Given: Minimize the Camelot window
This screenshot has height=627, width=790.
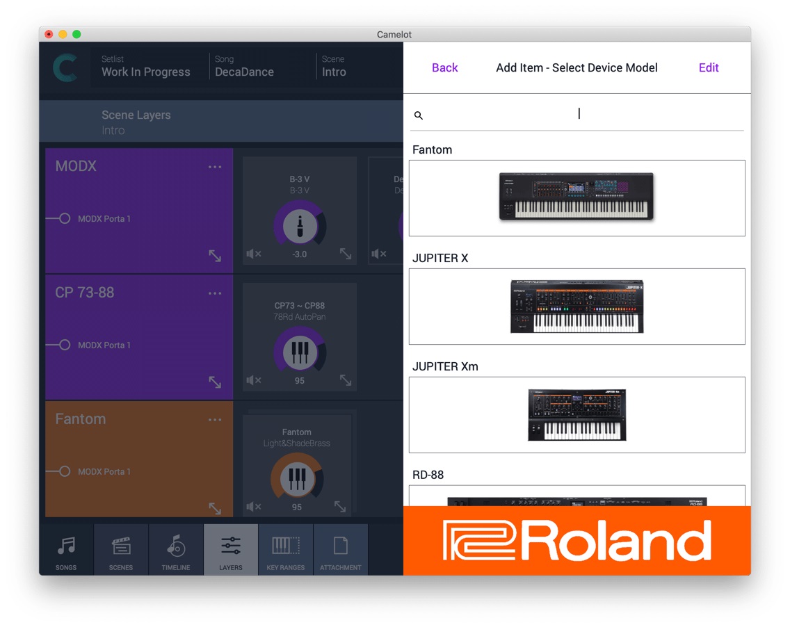Looking at the screenshot, I should click(63, 34).
